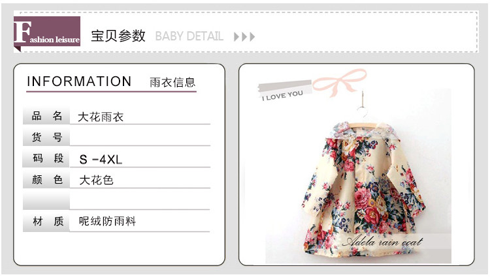Screen dimensions: 490x277
Task: Click the empty 货号 value field
Action: coord(140,137)
